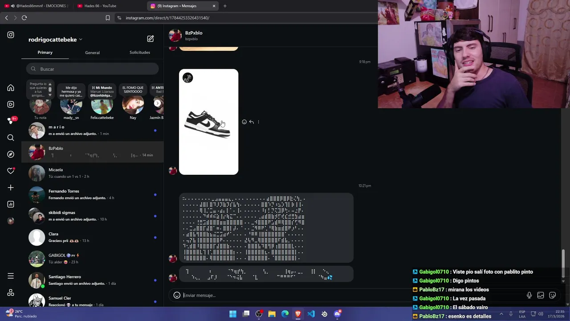Click the chat scrollbar thumb

(563, 263)
